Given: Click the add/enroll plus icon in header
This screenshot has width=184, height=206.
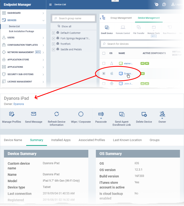Looking at the screenshot, I should [156, 4].
